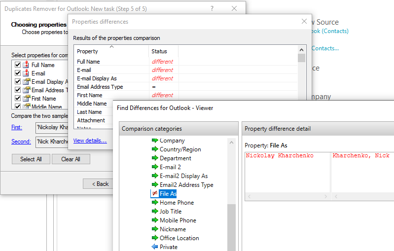394x251 pixels.
Task: Click the Second sample field 'Nick Kharche
Action: (x=52, y=142)
